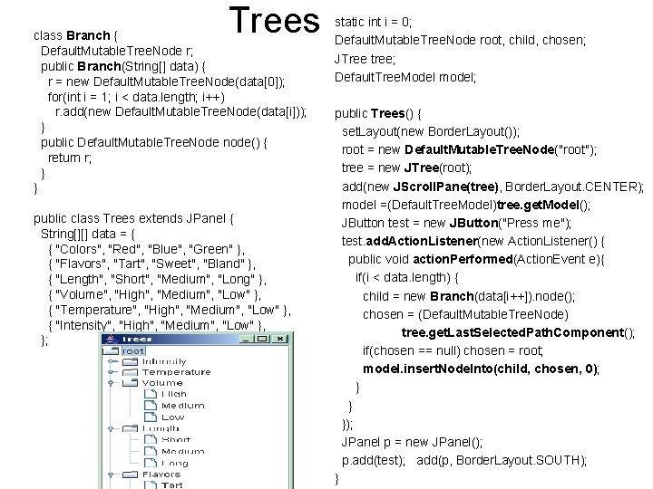
Task: Select the Tart leaf label
Action: (x=172, y=484)
